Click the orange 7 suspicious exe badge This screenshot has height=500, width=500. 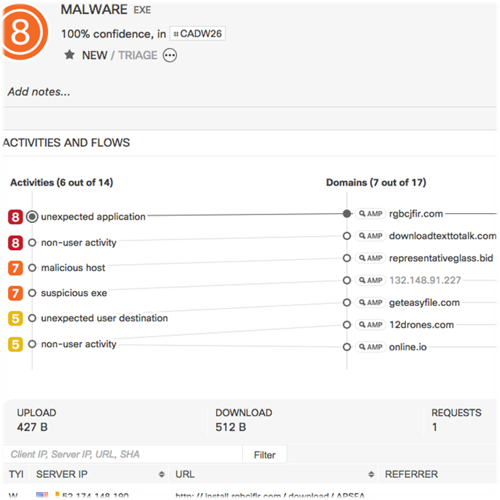click(16, 293)
